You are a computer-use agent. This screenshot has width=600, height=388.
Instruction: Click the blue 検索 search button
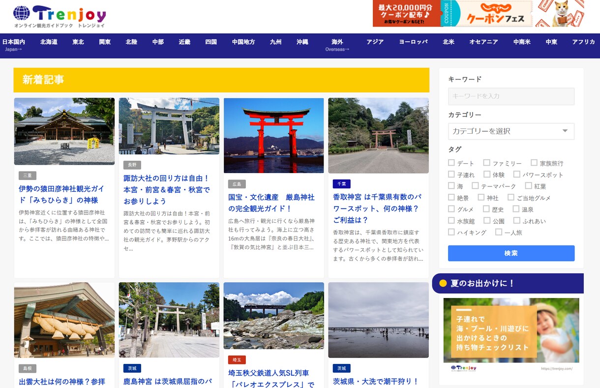tap(511, 253)
